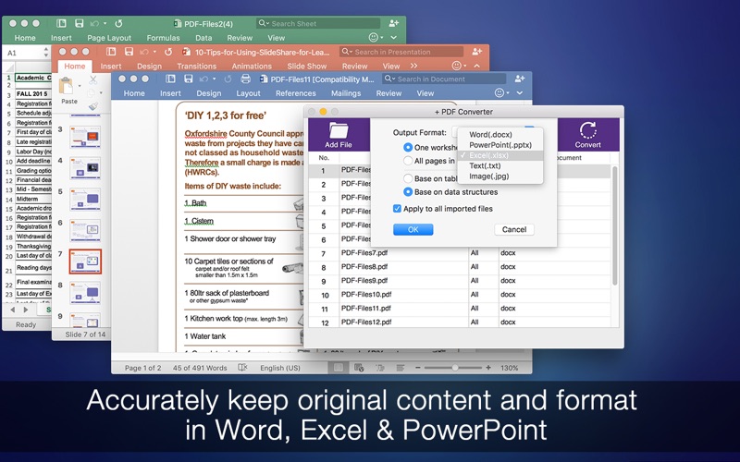Open smiley feedback dropdown in Excel window
The height and width of the screenshot is (462, 740).
pos(376,37)
